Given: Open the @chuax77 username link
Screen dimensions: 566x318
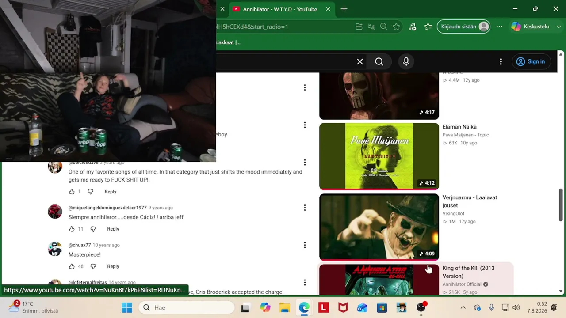Looking at the screenshot, I should [80, 245].
